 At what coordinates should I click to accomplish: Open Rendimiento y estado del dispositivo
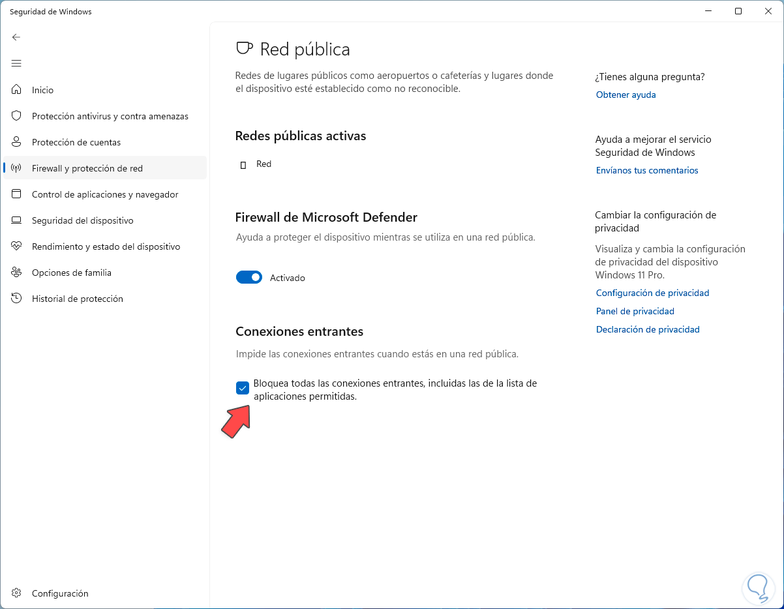[x=105, y=246]
